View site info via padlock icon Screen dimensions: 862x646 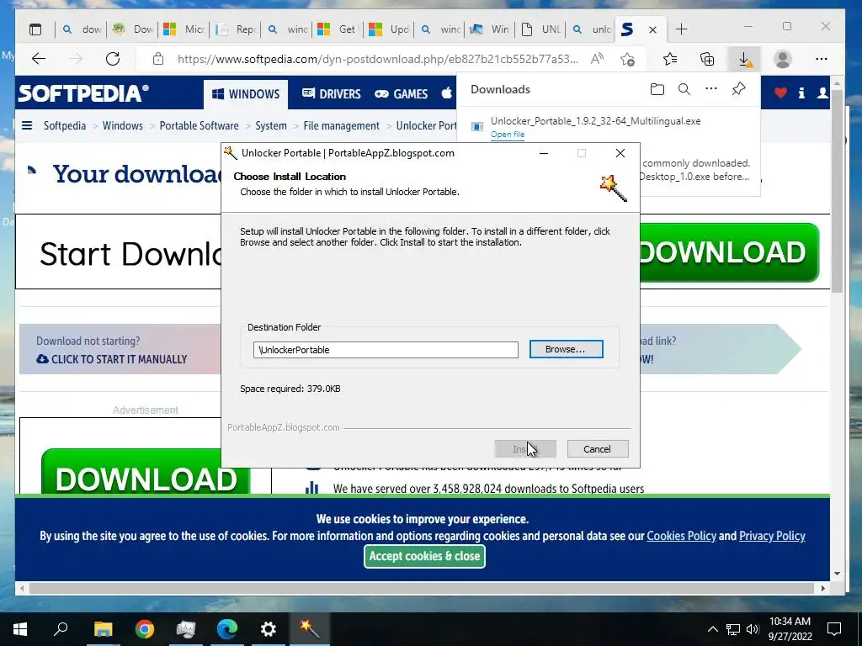(158, 59)
